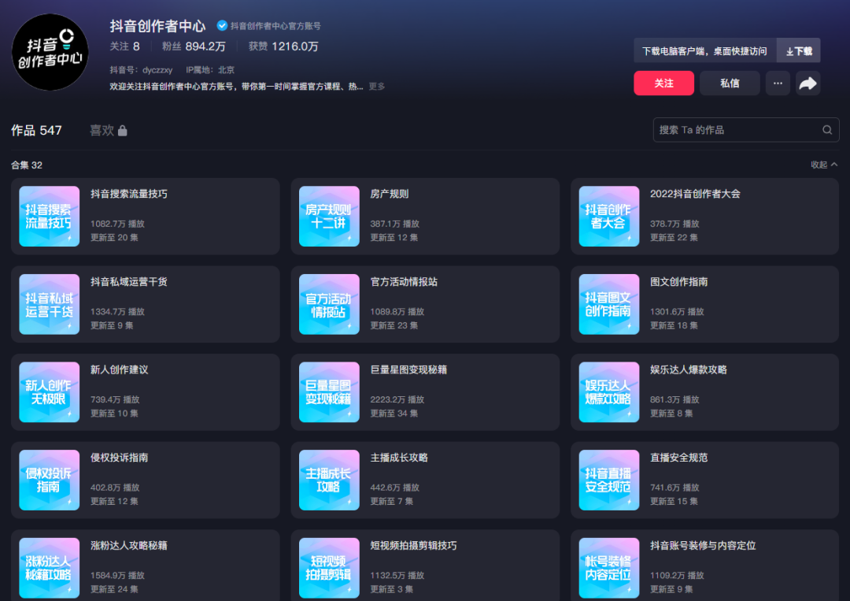Open the 2022抖音创作者大会 collection

pyautogui.click(x=608, y=217)
